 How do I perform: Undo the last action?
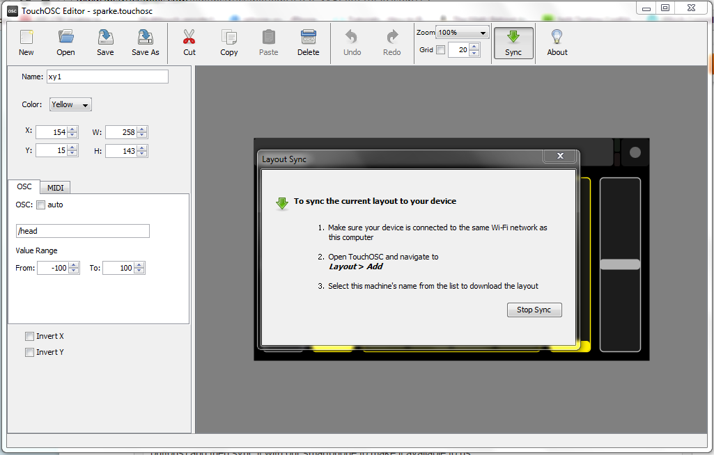click(x=352, y=42)
